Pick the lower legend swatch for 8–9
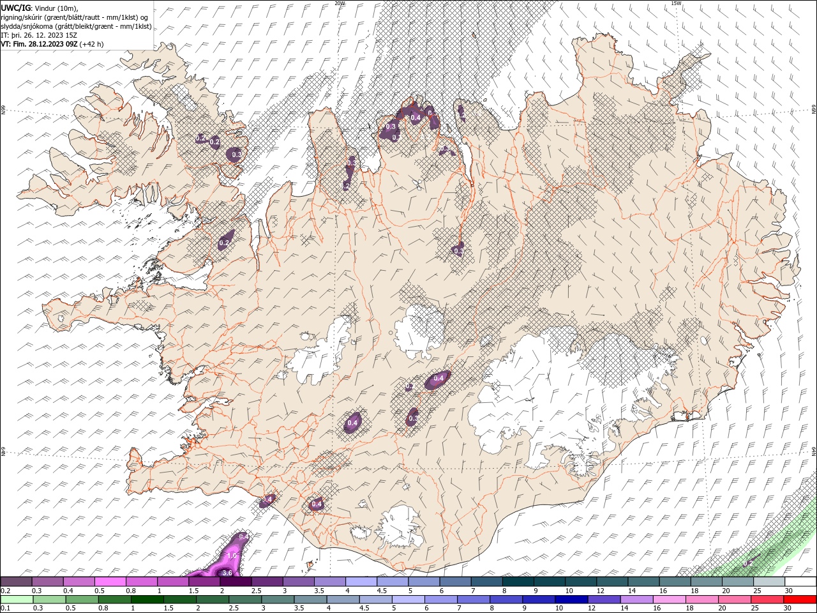 coord(507,600)
